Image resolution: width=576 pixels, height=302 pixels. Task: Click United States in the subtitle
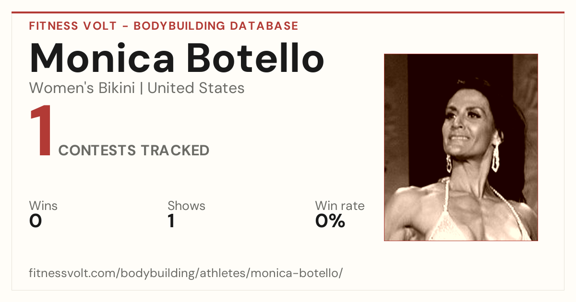click(196, 88)
